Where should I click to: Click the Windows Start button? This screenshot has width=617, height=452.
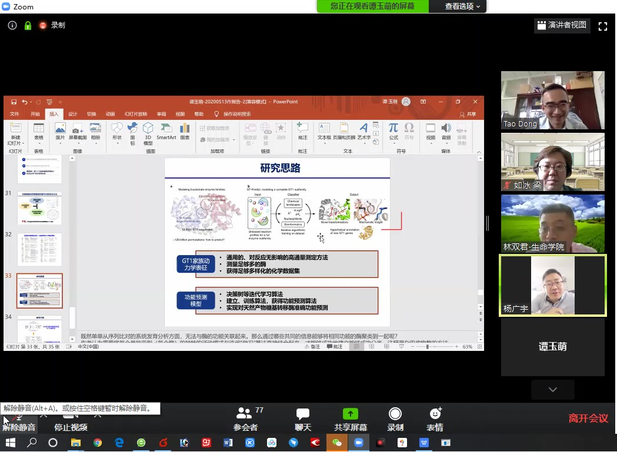pos(10,443)
